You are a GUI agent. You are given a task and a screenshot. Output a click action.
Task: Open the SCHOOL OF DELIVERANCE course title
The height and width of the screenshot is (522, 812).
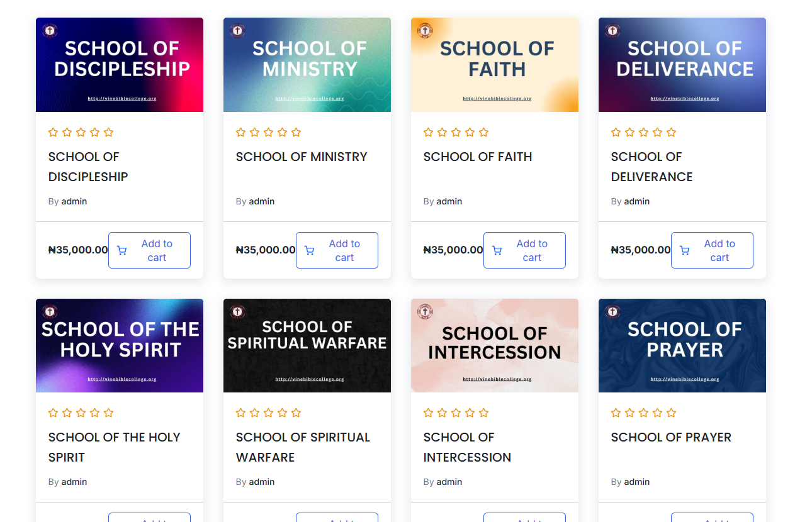tap(651, 167)
